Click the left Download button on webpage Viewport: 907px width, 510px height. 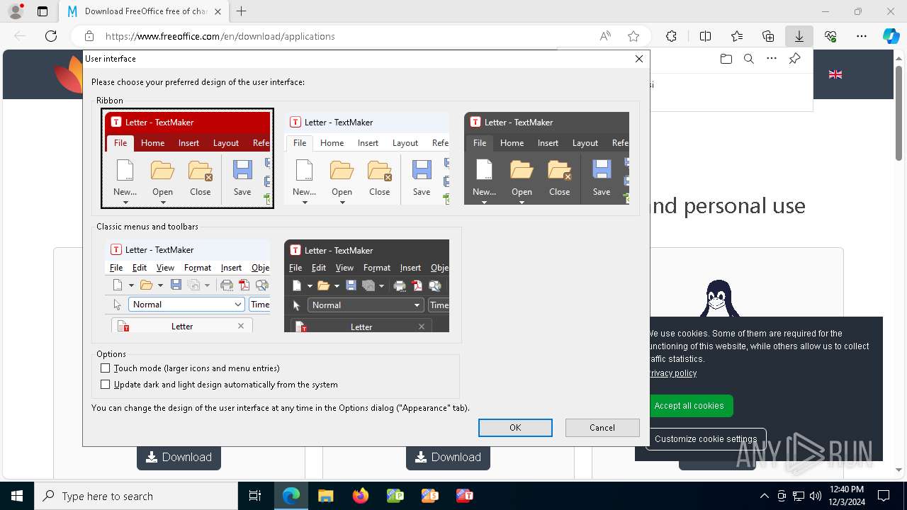(179, 458)
